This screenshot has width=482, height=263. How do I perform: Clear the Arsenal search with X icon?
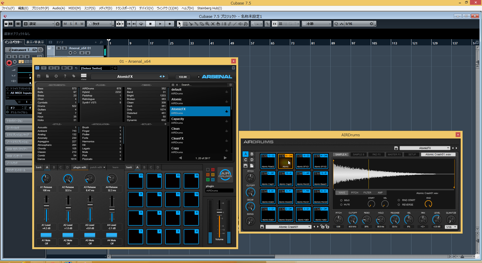pos(177,85)
